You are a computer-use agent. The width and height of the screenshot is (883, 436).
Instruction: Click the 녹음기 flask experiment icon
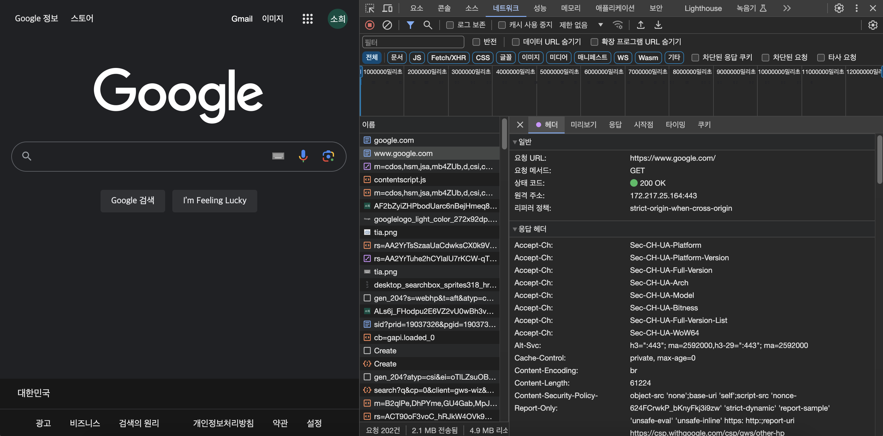tap(763, 8)
